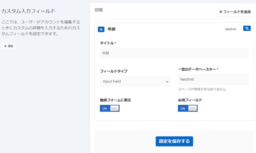Click the 登録フォームに表示 label text

pos(115,100)
